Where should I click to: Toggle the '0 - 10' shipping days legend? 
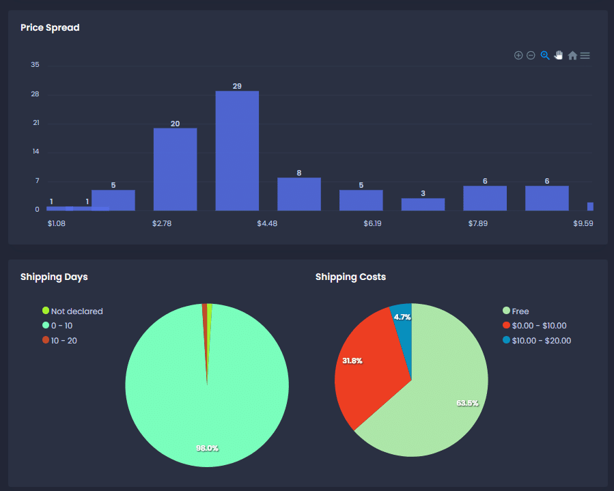(61, 326)
